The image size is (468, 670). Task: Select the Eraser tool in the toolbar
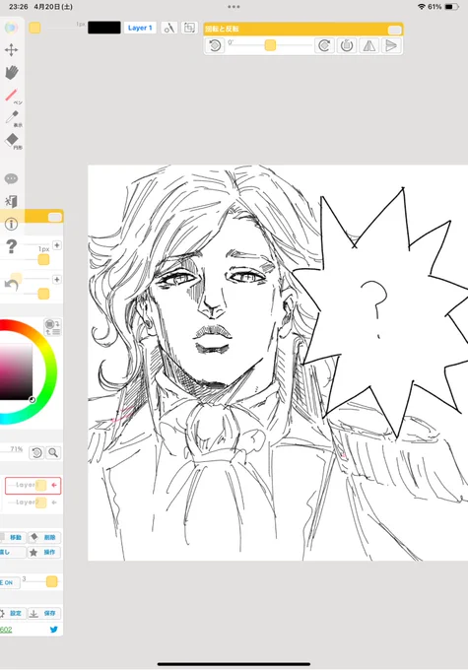[12, 139]
